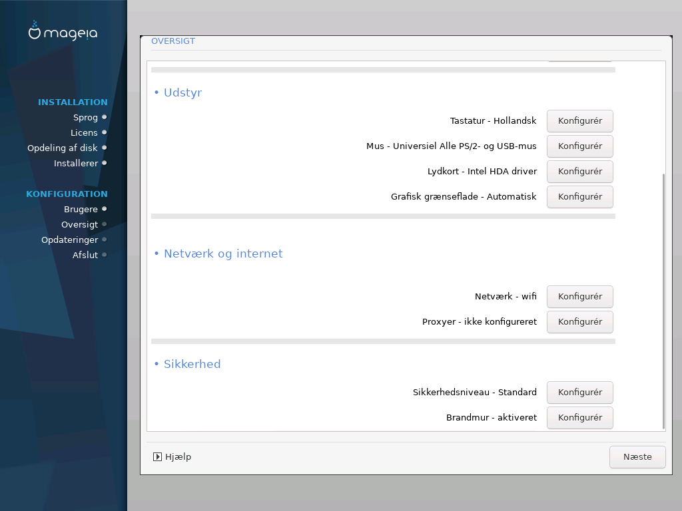The width and height of the screenshot is (682, 511).
Task: Proceed with the Næste button
Action: (637, 456)
